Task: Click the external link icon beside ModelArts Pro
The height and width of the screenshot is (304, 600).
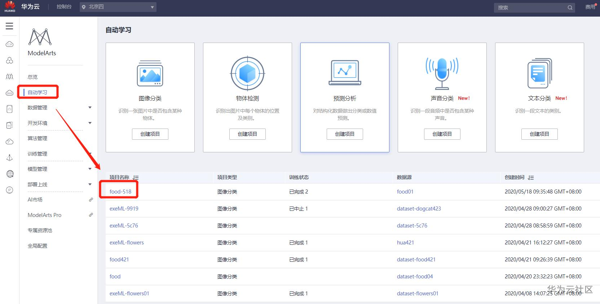Action: (91, 215)
